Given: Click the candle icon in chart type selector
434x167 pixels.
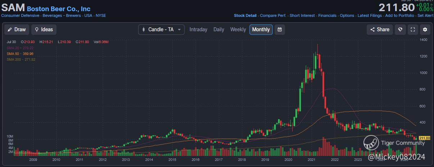Looking at the screenshot, I should 144,29.
